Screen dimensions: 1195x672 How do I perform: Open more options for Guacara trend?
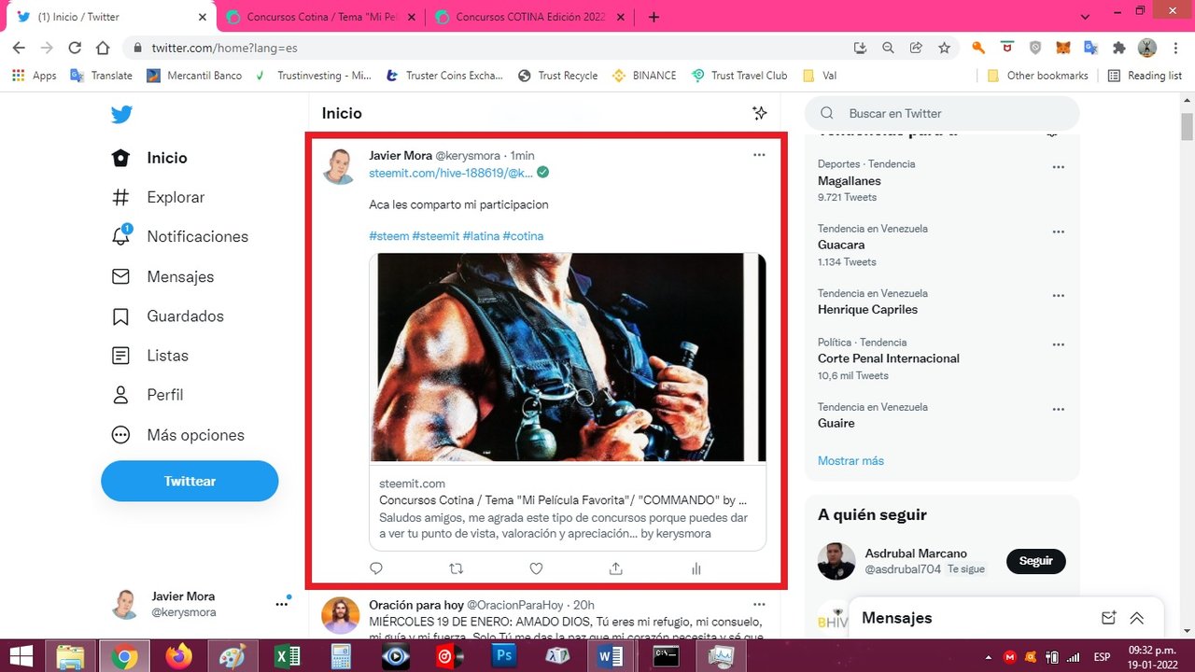1058,231
